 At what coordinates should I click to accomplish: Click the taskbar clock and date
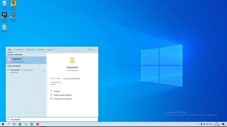pos(217,124)
